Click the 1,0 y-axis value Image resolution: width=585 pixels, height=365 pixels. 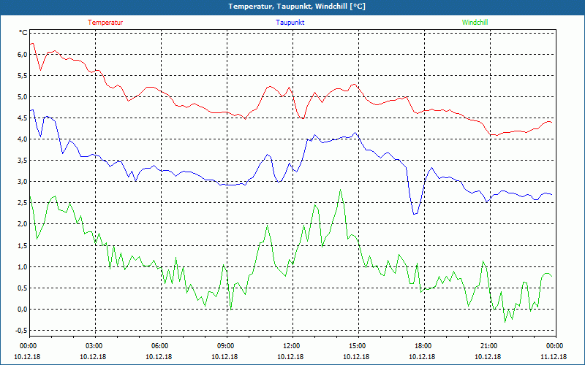coord(23,267)
